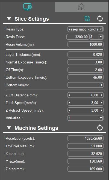Click the X size(mm) field
109x180 pixels.
pyautogui.click(x=86, y=154)
